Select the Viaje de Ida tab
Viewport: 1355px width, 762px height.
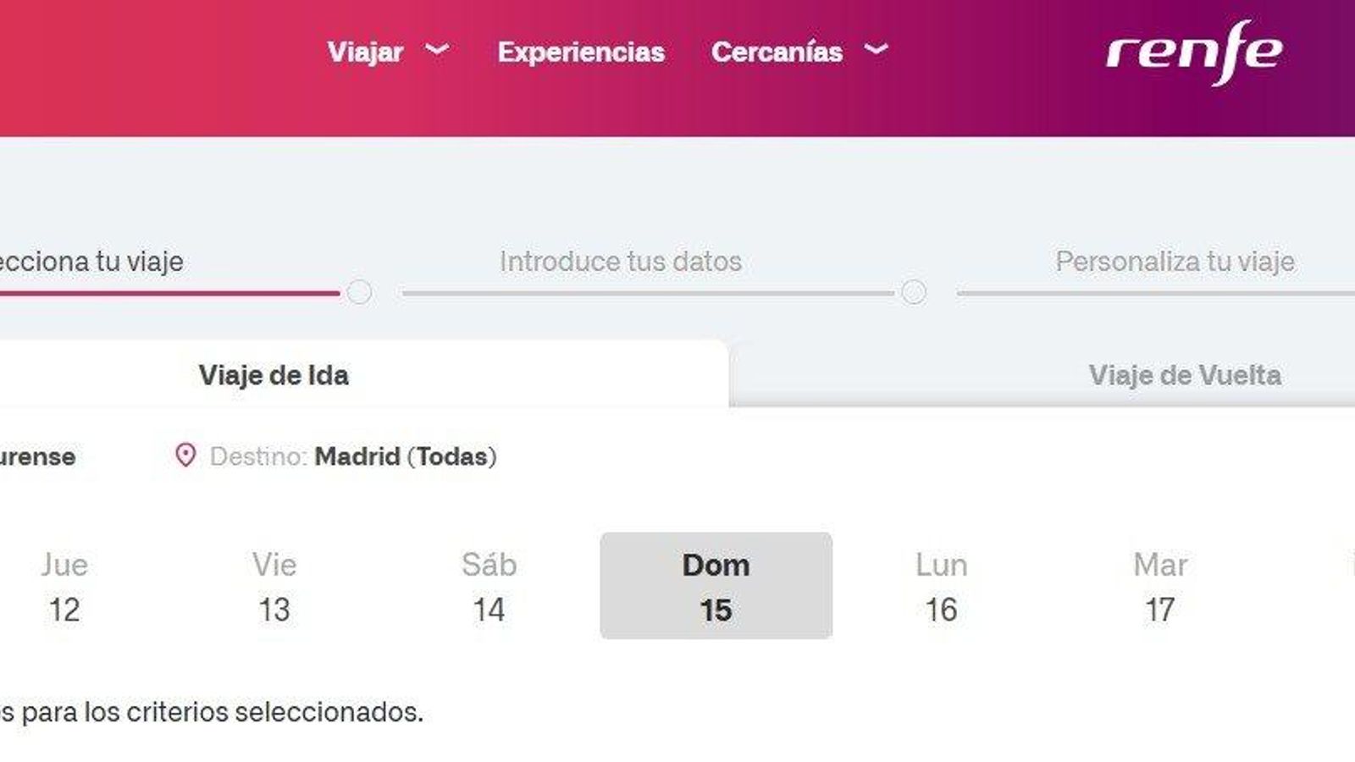[x=273, y=375]
